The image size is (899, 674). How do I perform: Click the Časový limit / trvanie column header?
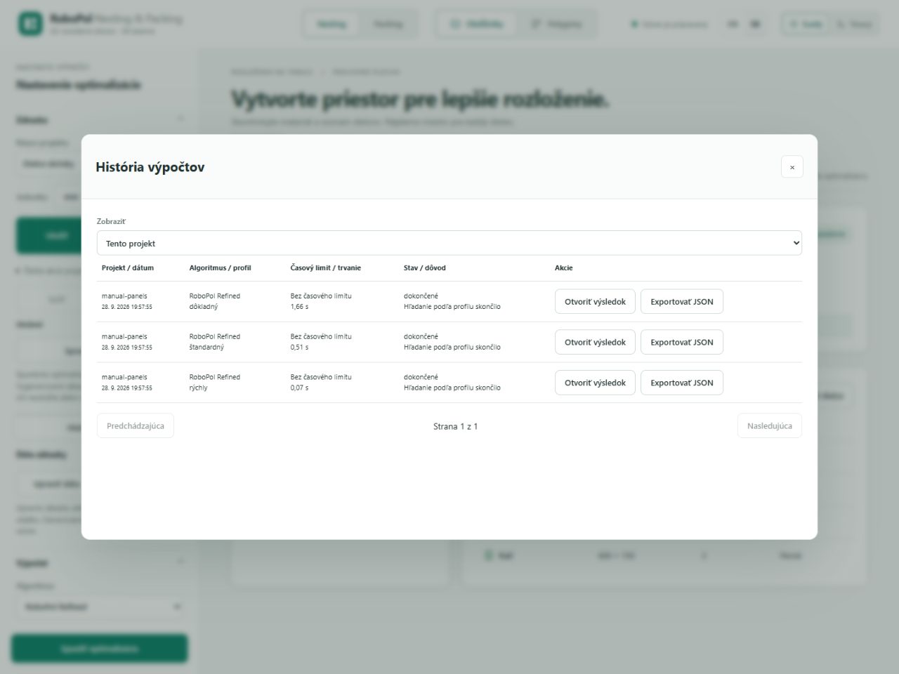pyautogui.click(x=325, y=268)
